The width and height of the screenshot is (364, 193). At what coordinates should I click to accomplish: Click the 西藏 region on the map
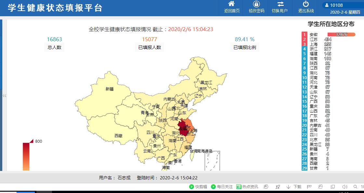(x=118, y=136)
